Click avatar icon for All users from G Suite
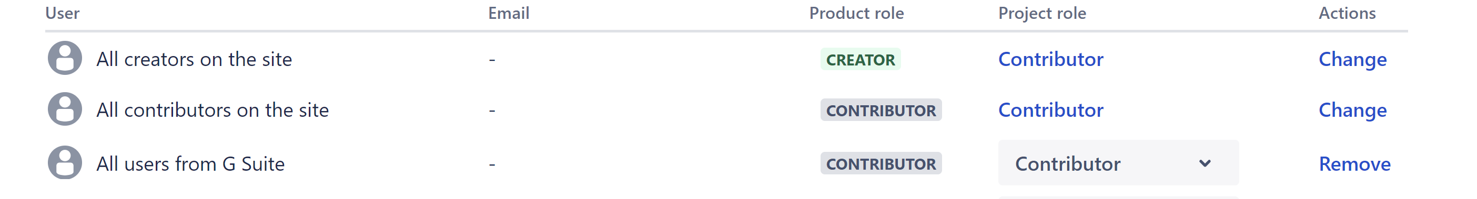The image size is (1477, 199). tap(65, 162)
